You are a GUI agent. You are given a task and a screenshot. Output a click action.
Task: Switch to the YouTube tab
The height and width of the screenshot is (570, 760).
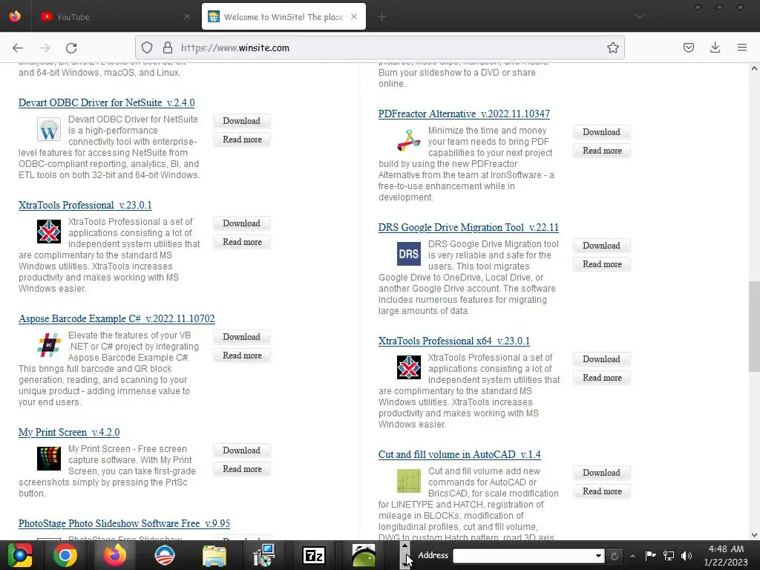point(115,16)
